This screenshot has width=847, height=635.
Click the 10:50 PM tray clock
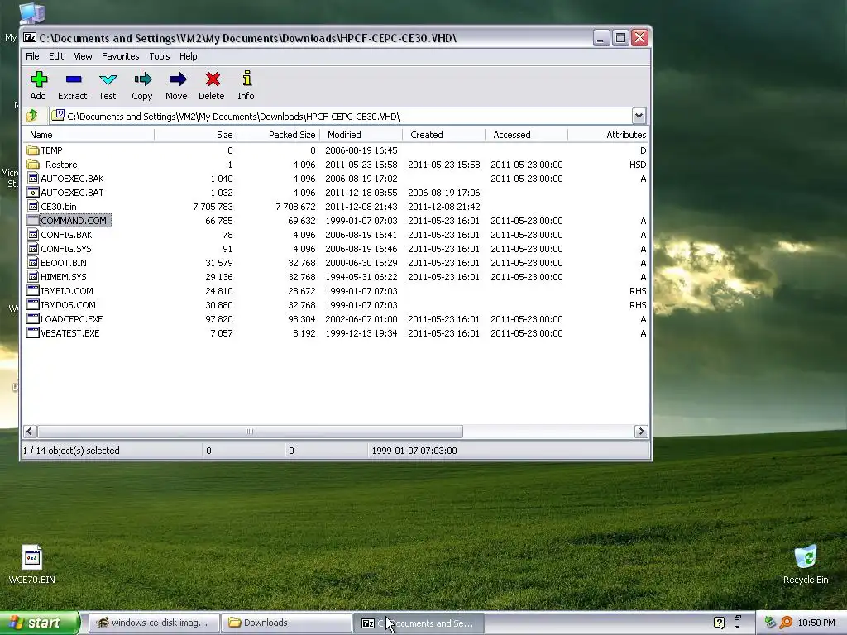tap(816, 623)
